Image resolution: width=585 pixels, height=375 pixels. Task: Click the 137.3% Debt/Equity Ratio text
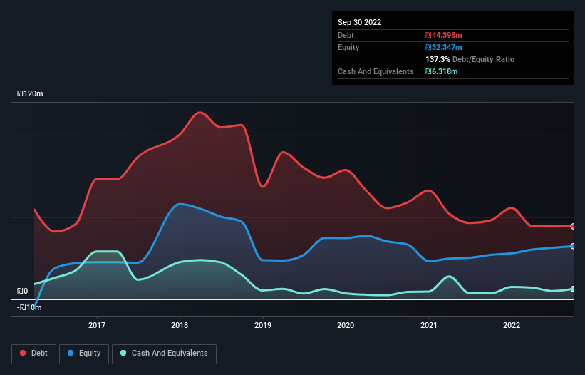(x=470, y=59)
